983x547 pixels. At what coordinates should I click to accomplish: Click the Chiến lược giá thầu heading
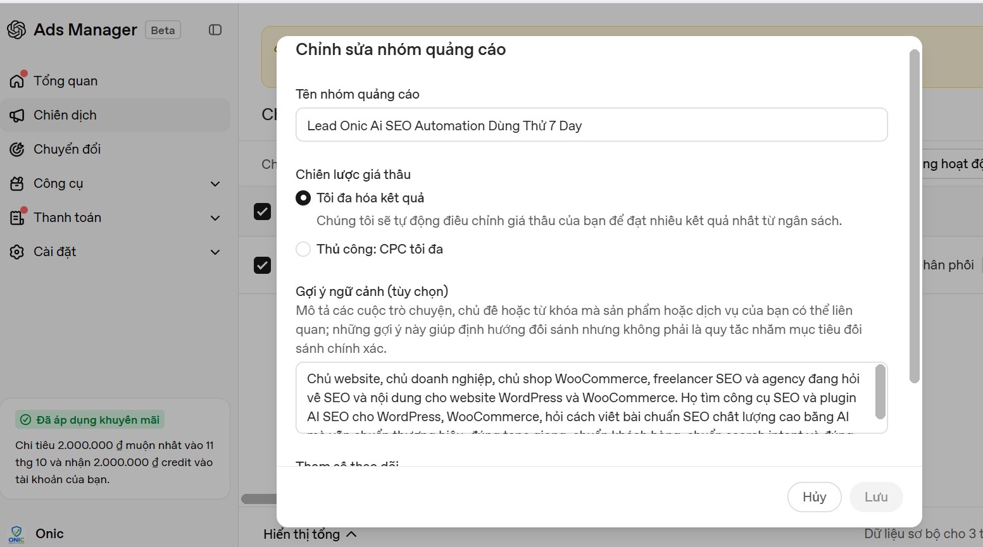pos(353,175)
